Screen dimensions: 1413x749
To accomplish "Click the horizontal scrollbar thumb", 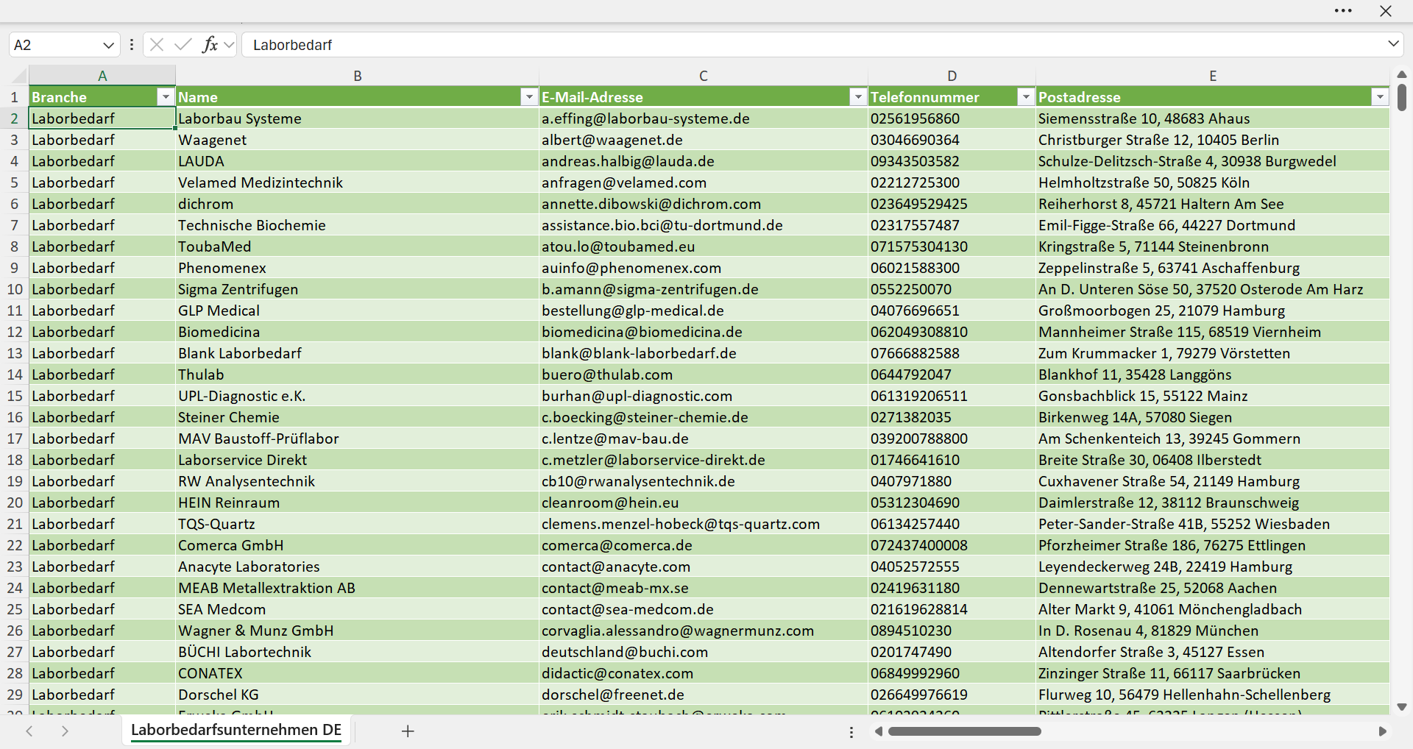I will point(965,731).
